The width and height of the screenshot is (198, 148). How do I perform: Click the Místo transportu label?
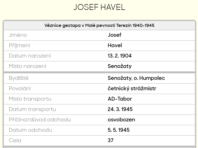coord(30,99)
